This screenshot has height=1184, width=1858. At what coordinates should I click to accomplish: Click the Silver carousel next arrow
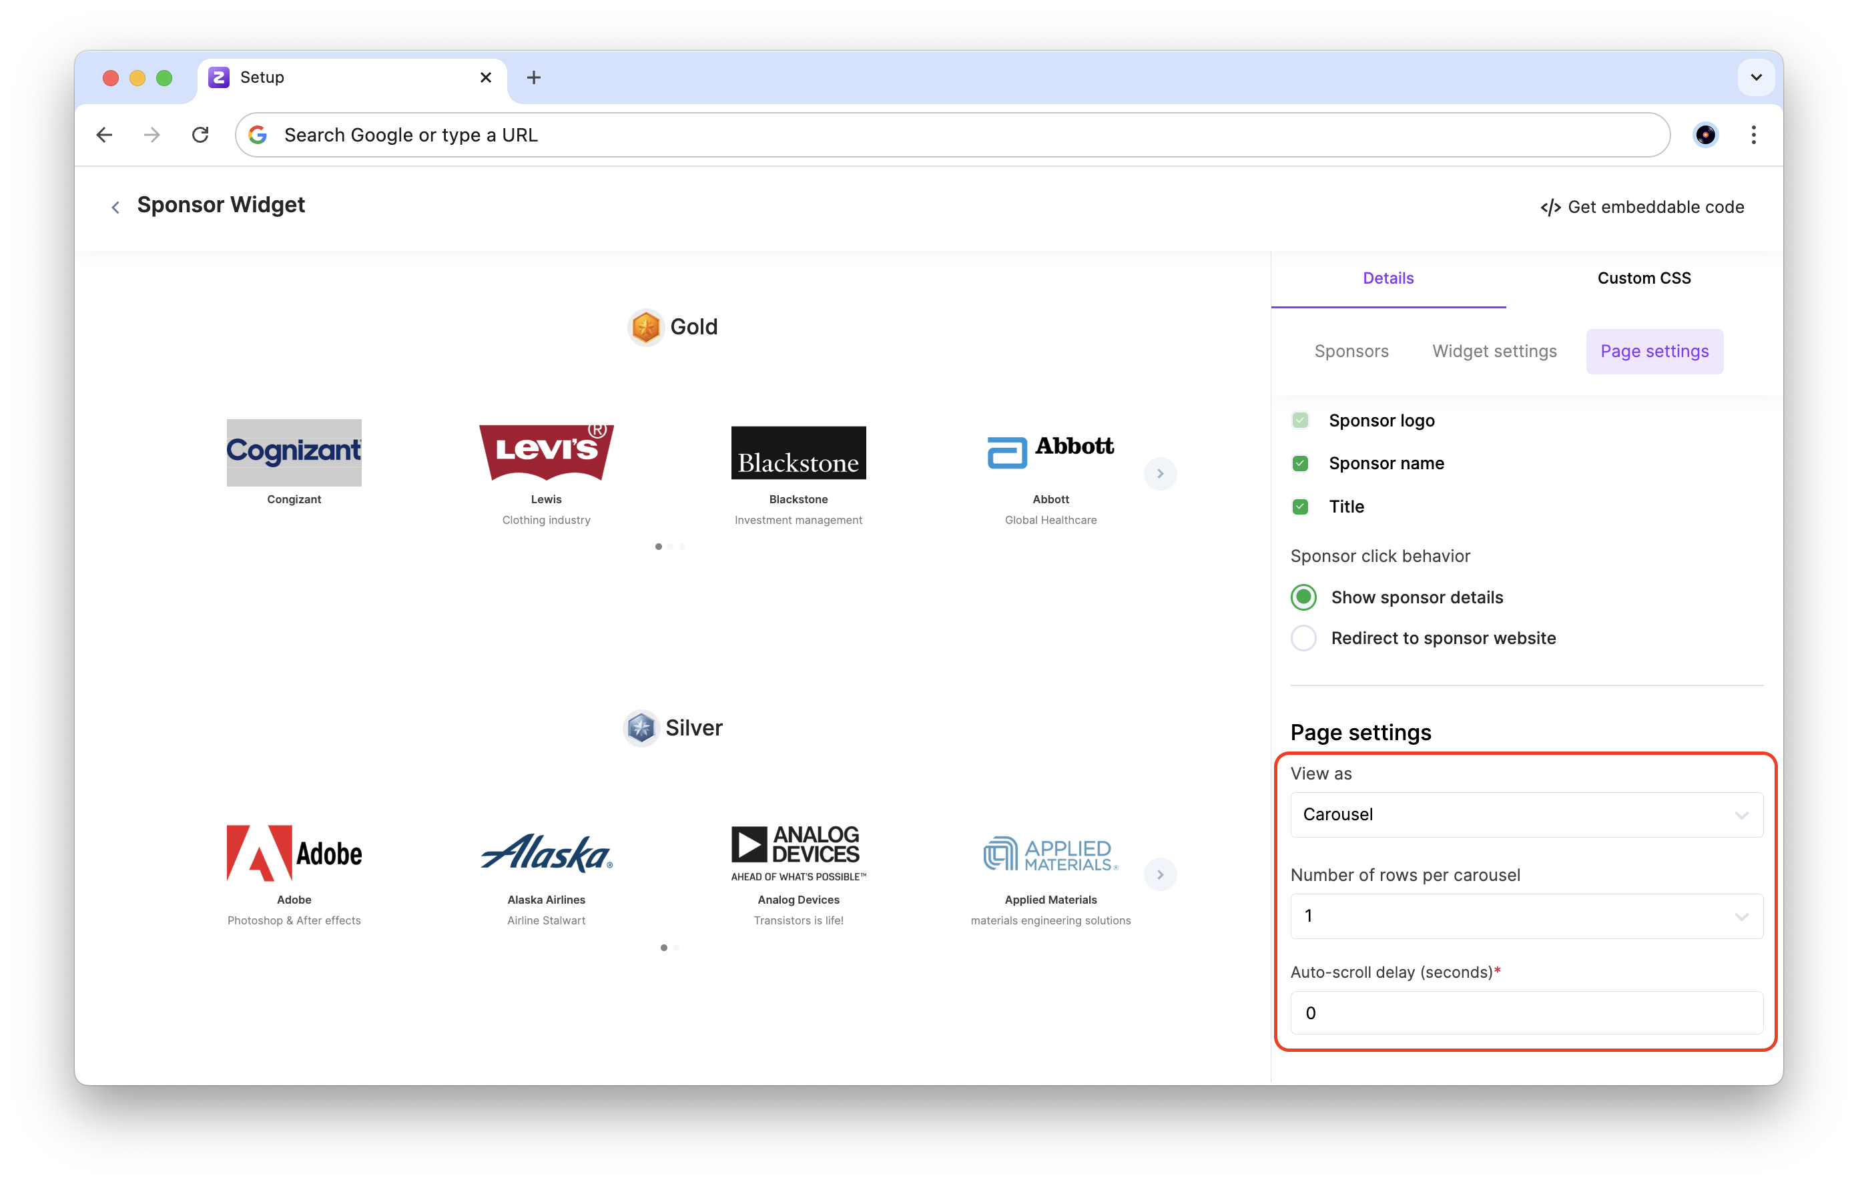[1160, 874]
